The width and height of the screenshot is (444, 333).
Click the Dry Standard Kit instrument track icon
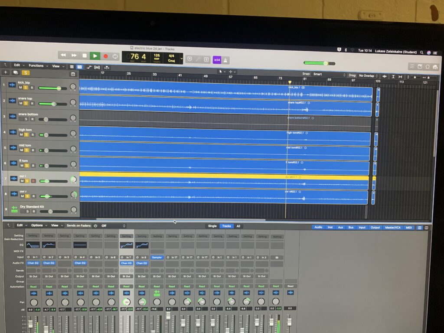[x=14, y=209]
